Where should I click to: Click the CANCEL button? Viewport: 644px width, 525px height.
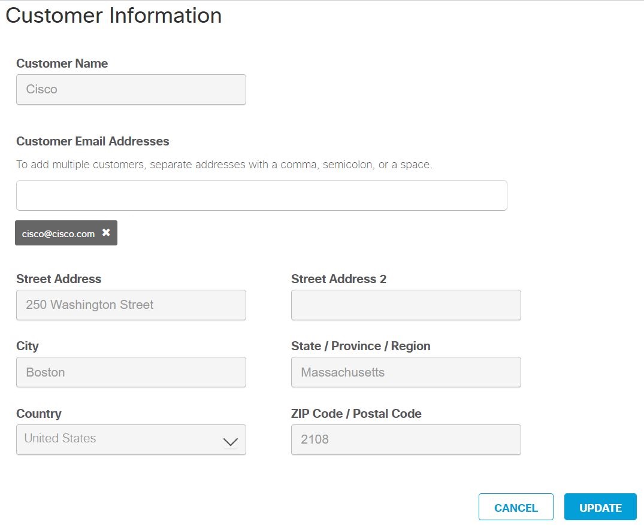click(516, 507)
